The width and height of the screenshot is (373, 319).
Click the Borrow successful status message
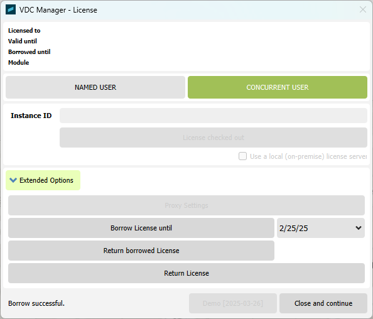coord(36,303)
